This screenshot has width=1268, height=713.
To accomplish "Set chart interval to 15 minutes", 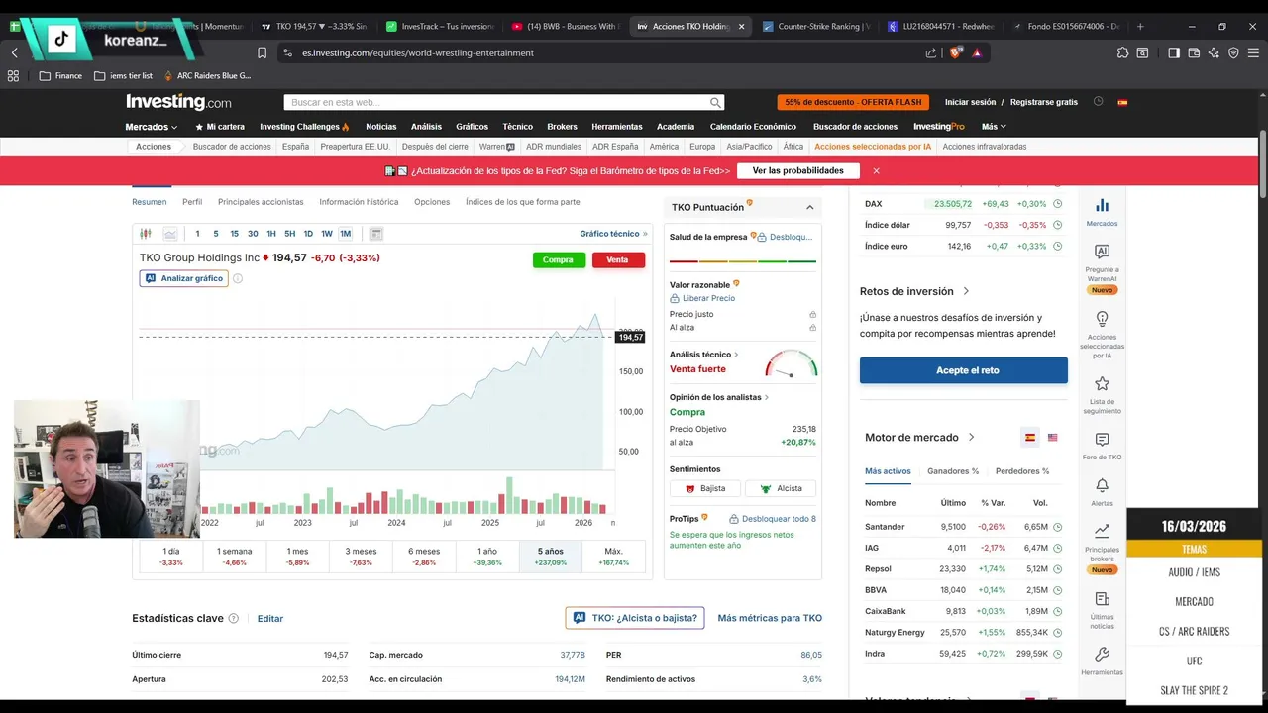I will 234,234.
